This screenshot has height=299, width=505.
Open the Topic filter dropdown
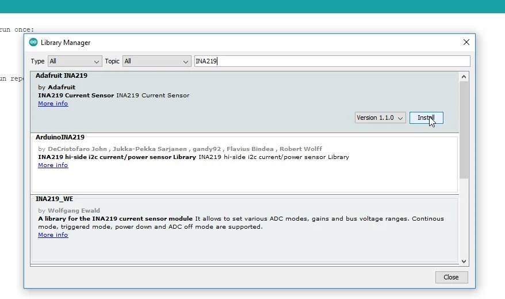point(156,61)
